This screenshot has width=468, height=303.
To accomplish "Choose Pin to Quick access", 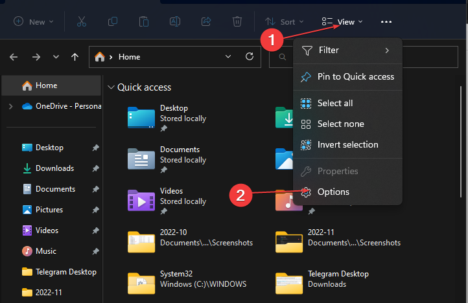I will [347, 77].
